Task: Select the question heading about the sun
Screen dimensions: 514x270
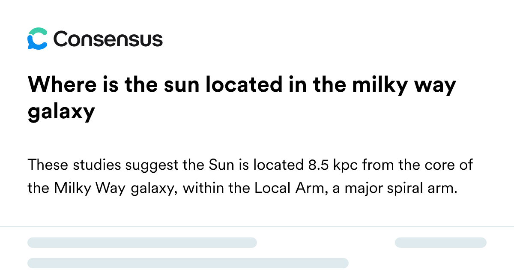Action: (x=242, y=98)
